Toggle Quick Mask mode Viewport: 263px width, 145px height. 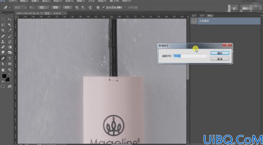click(x=3, y=86)
